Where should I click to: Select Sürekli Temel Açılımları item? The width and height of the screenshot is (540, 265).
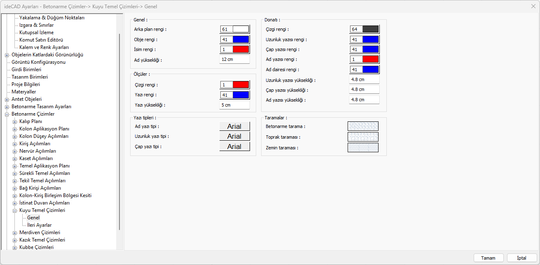click(x=44, y=173)
